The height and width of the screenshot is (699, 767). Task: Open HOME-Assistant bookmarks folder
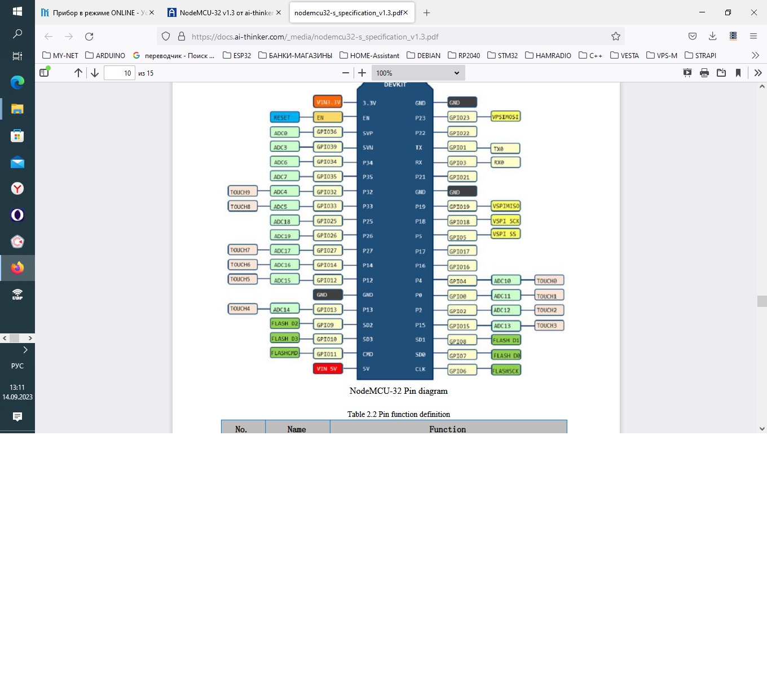(369, 55)
